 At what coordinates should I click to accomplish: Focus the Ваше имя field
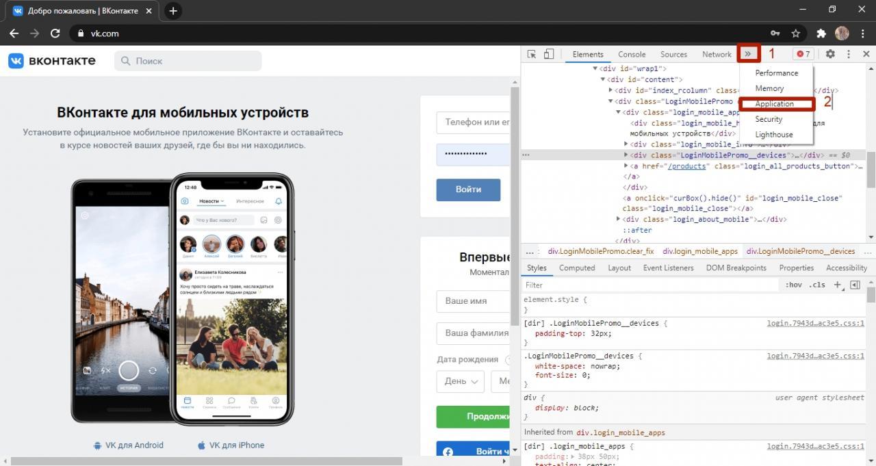point(474,301)
